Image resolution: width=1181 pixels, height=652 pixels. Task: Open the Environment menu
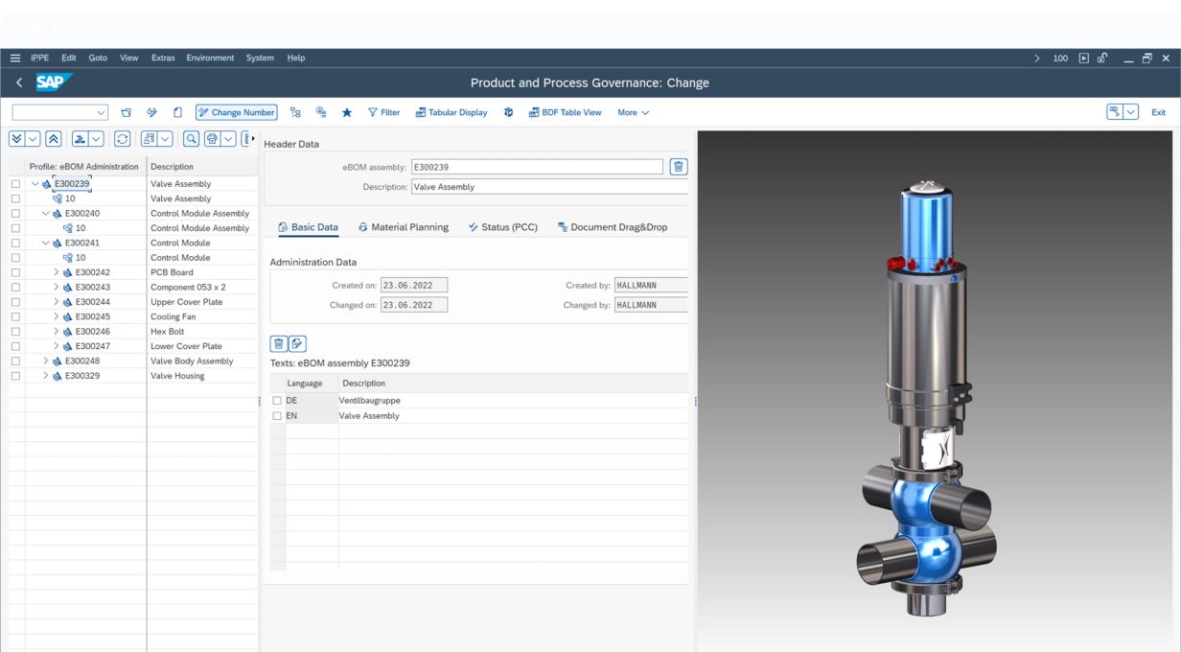tap(210, 58)
